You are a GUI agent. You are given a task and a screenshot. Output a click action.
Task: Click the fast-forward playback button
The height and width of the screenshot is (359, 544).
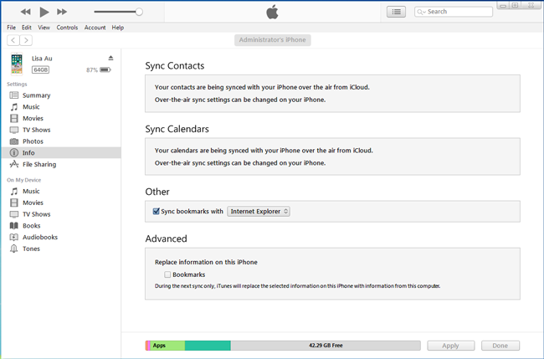62,12
